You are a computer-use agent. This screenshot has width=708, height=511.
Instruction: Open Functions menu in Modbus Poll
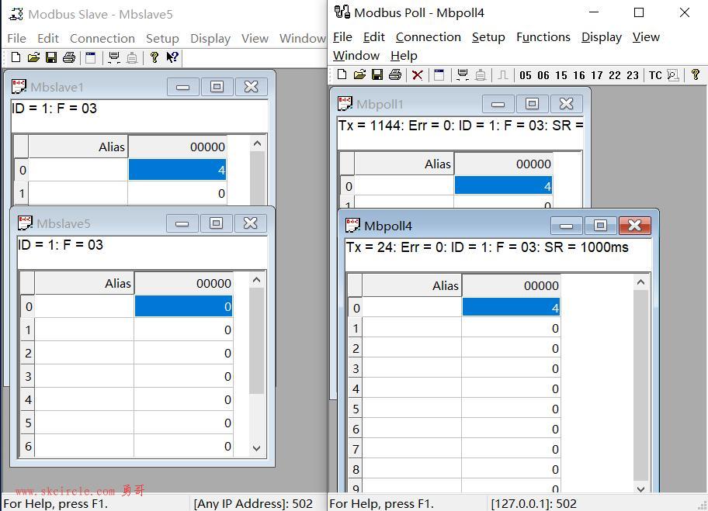coord(543,37)
